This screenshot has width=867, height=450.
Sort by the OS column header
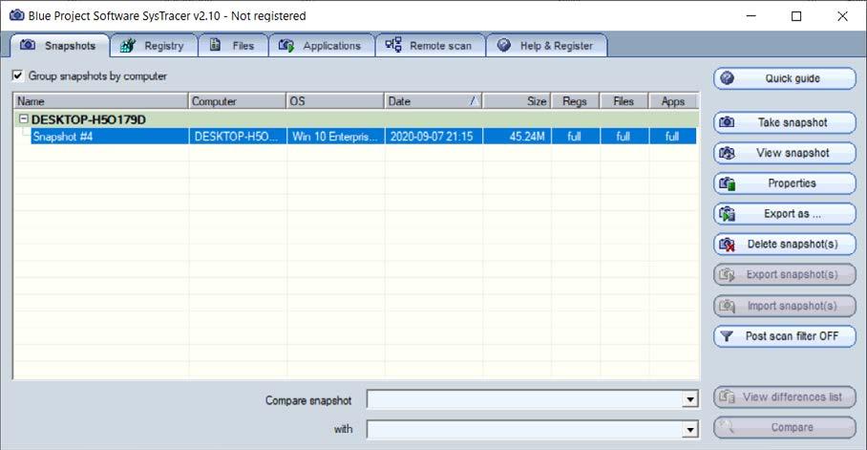coord(335,101)
